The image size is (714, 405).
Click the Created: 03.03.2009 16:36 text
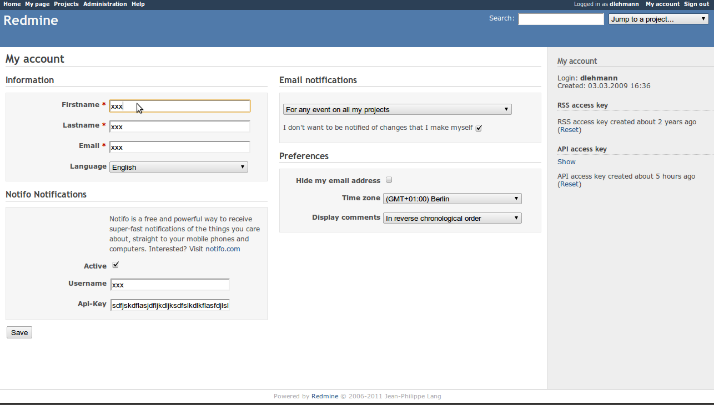click(604, 86)
